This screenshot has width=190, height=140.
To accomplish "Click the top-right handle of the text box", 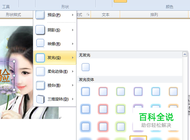I will (14, 61).
